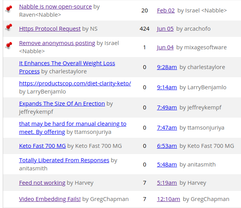Open the Https Protocol Request thread
The image size is (241, 208).
pyautogui.click(x=50, y=29)
